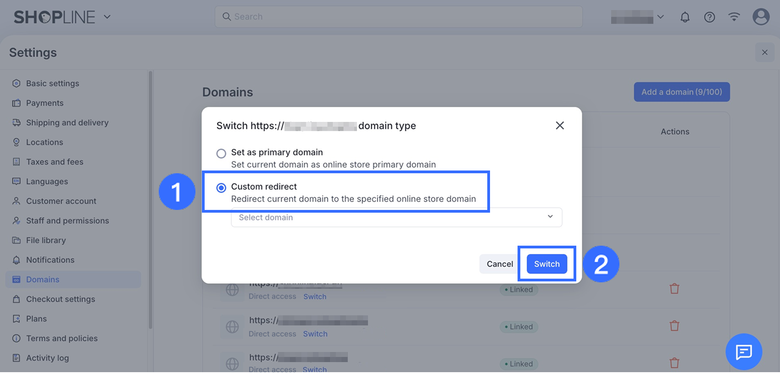Select the Set as primary domain radio
This screenshot has height=374, width=780.
pyautogui.click(x=221, y=154)
